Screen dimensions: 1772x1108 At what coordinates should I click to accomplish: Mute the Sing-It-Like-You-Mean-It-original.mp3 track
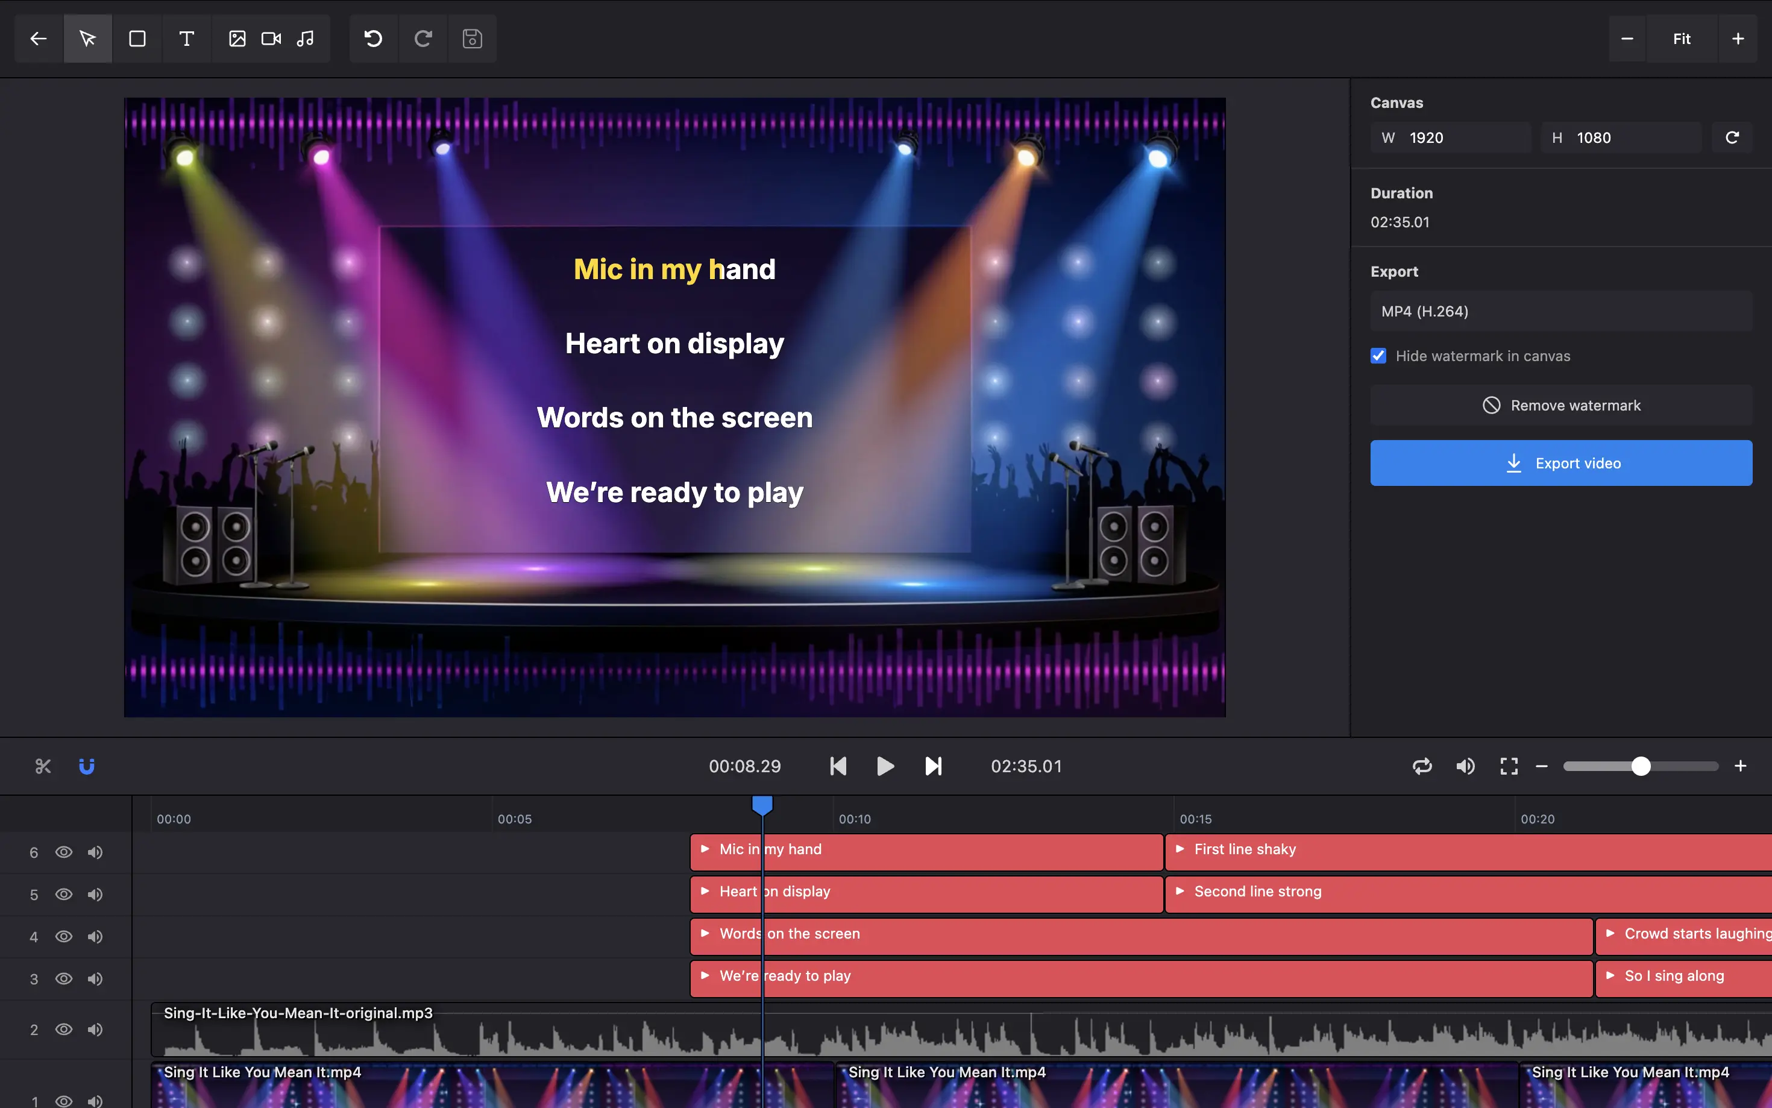95,1029
